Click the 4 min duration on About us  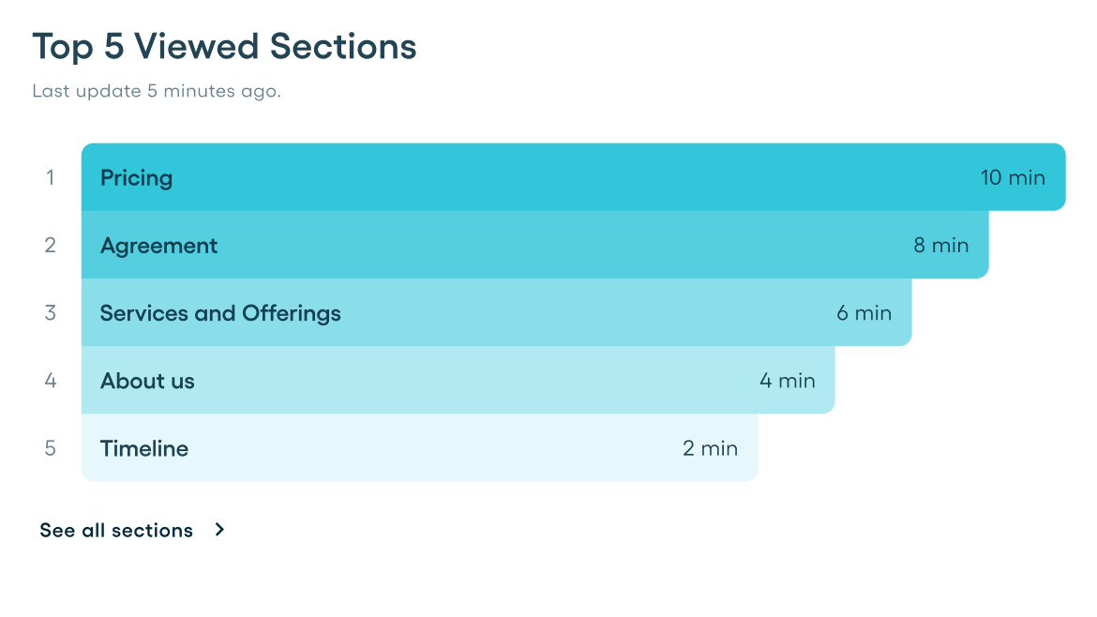point(787,381)
